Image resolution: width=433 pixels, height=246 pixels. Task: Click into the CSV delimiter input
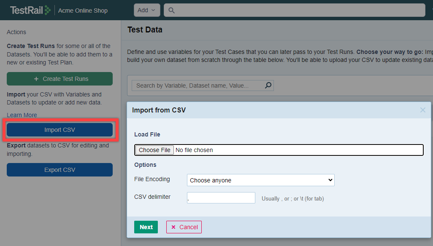(221, 198)
